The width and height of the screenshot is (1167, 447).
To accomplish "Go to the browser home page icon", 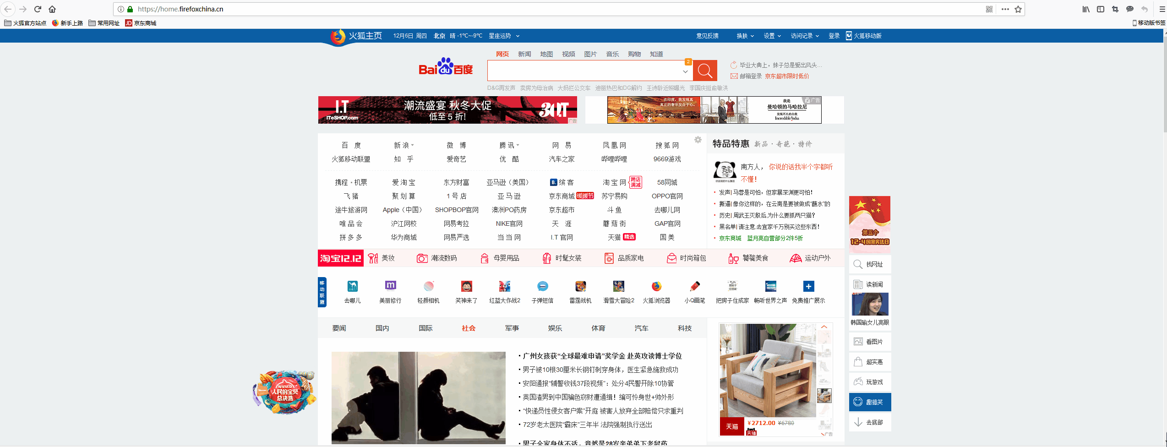I will click(52, 9).
